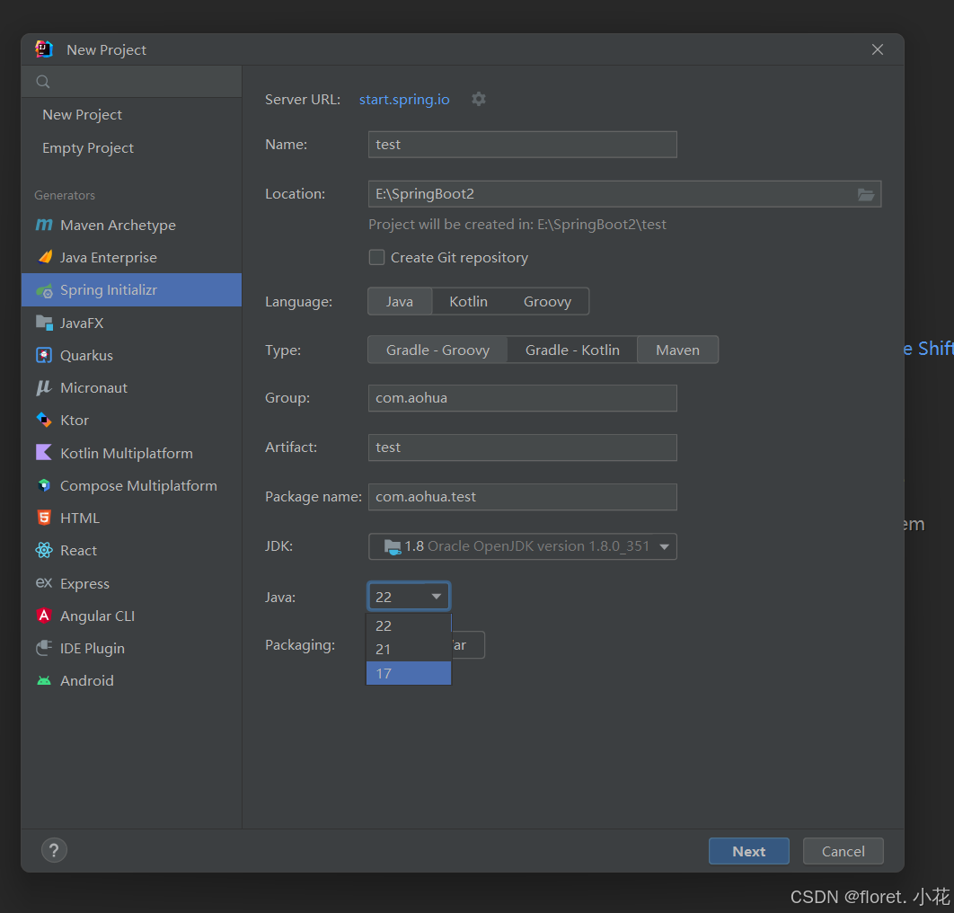Screen dimensions: 954x913
Task: Click the Ktor generator icon
Action: click(x=44, y=420)
